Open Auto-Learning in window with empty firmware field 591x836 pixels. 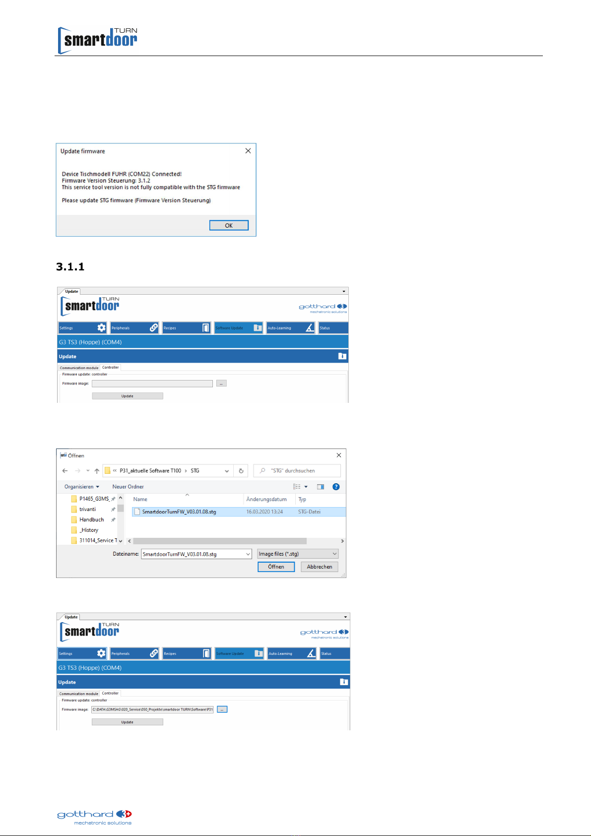pos(291,328)
